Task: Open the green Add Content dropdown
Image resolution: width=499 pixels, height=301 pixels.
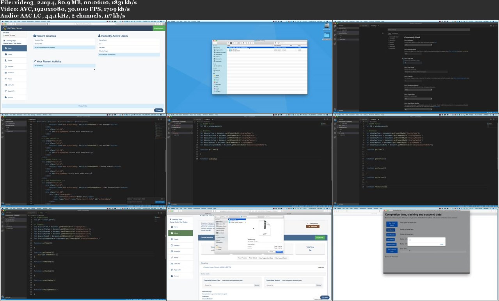Action: (x=159, y=28)
